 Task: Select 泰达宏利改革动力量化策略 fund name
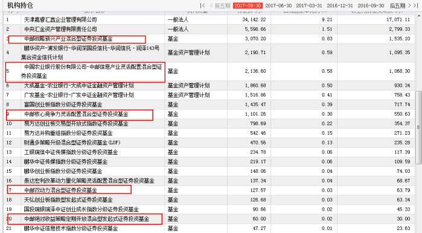pos(89,181)
